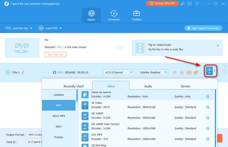This screenshot has height=147, width=228.
Task: Open settings gear for AV1 MP4
Action: point(208,139)
